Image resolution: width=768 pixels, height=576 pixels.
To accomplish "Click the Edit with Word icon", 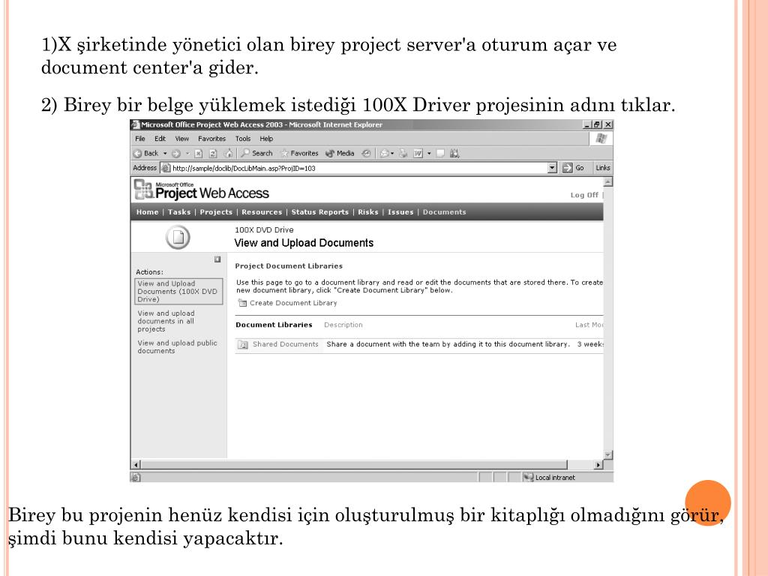I will click(418, 153).
